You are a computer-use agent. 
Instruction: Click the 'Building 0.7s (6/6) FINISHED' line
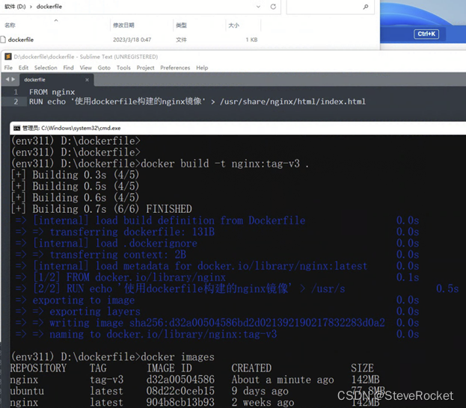(x=101, y=208)
